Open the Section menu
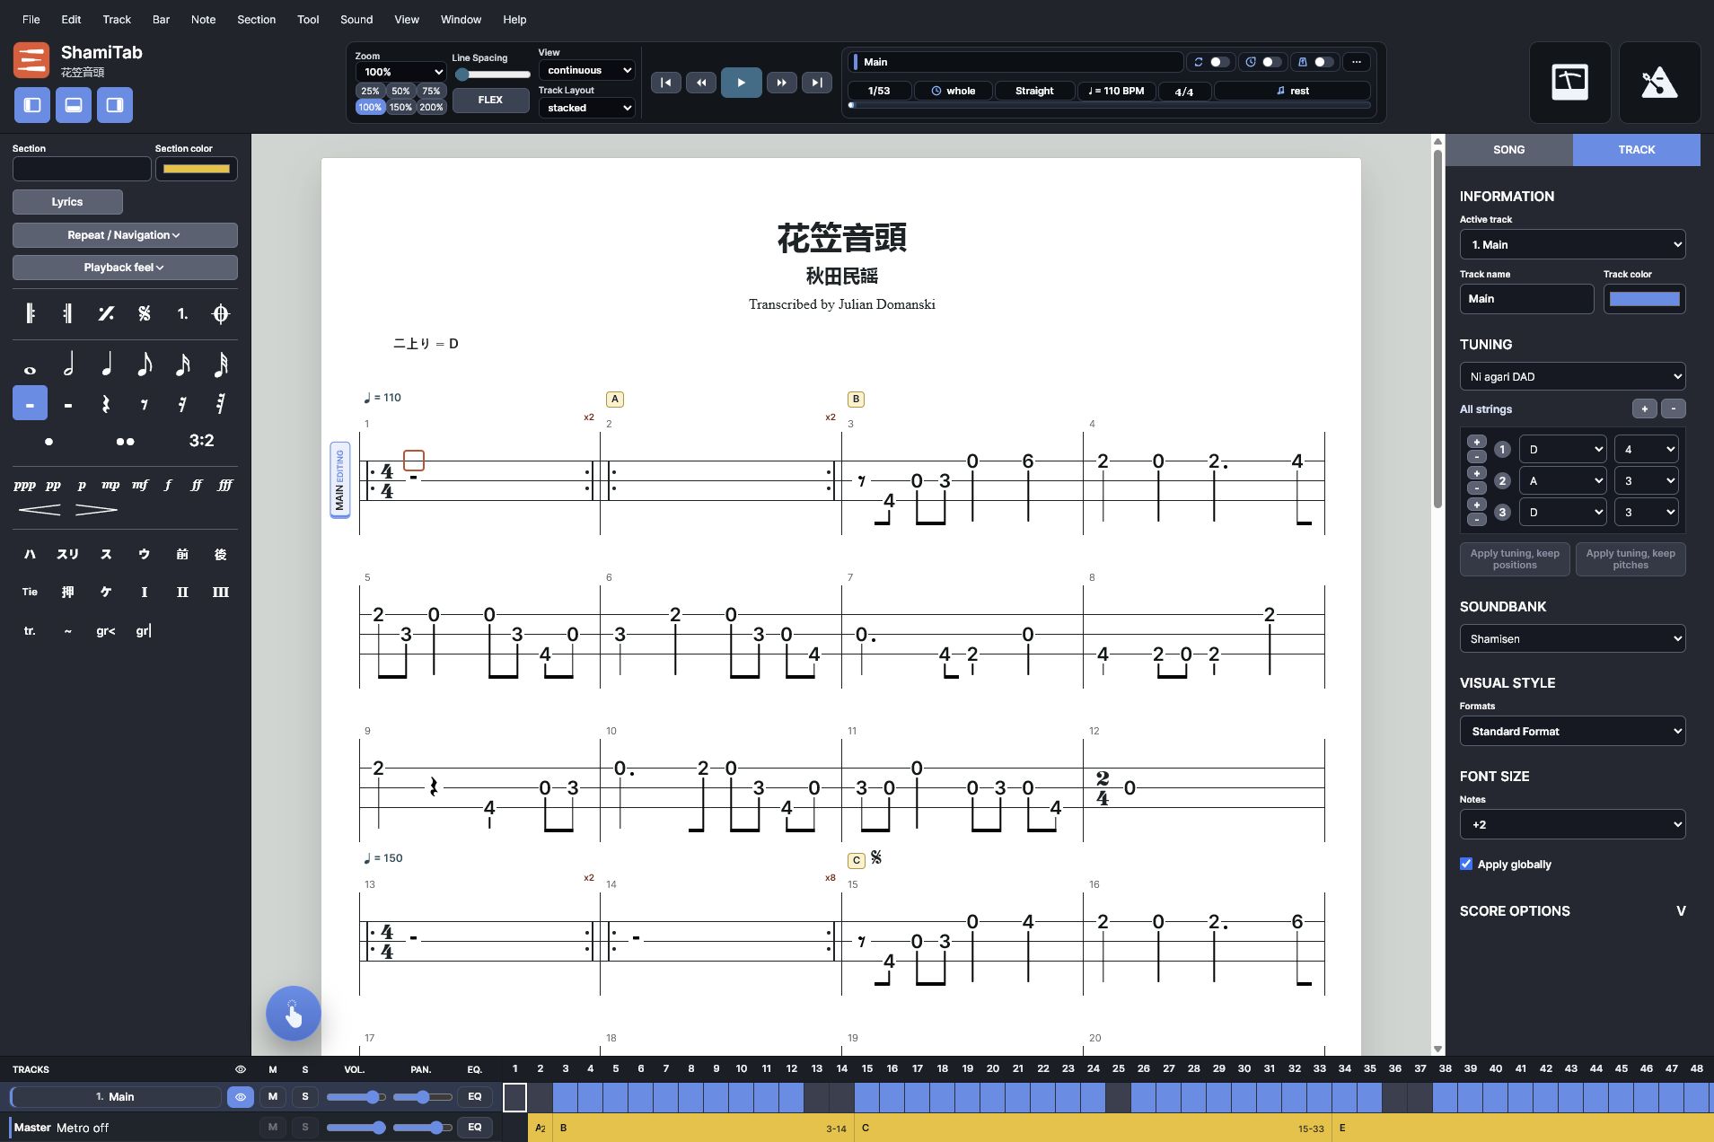The height and width of the screenshot is (1142, 1714). [x=256, y=19]
